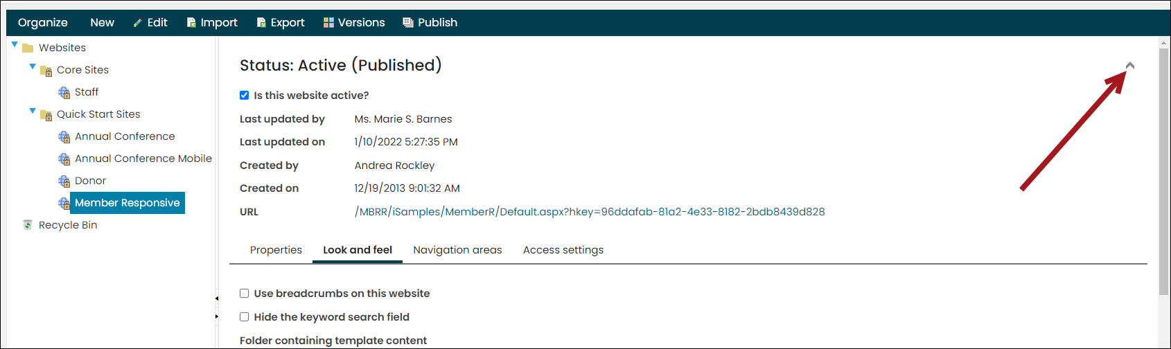Select the Staff website globe icon
1171x349 pixels.
tap(64, 92)
